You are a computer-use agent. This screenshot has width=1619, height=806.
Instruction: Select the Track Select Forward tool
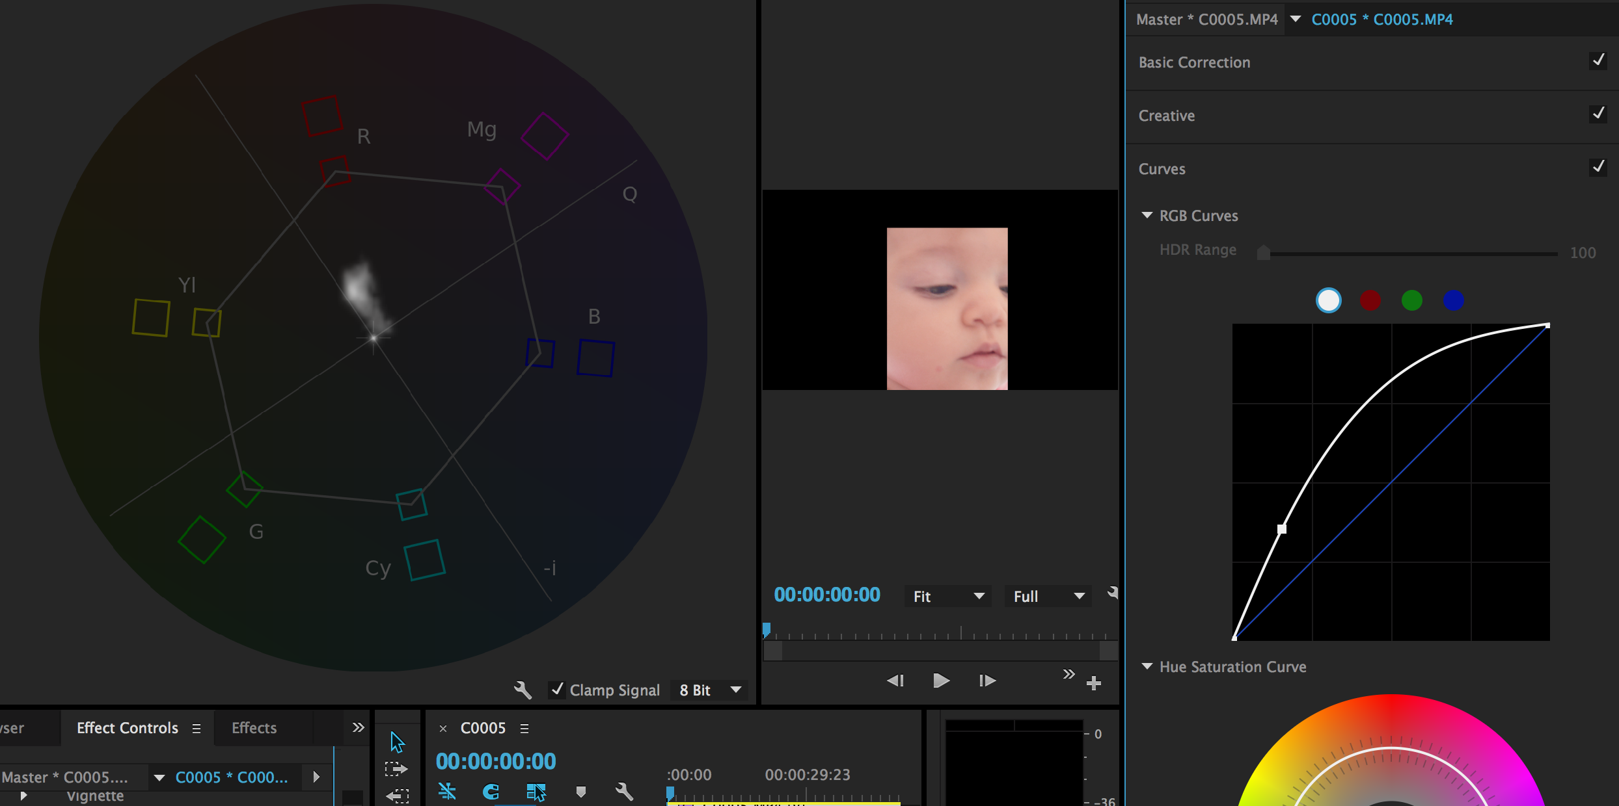[x=396, y=770]
